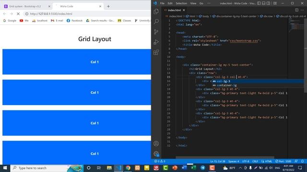Viewport: 307px width, 172px height.
Task: Toggle the secondary side bar layout icon
Action: click(268, 3)
